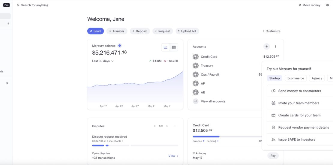Toggle hide balances eye icon

(x=328, y=5)
